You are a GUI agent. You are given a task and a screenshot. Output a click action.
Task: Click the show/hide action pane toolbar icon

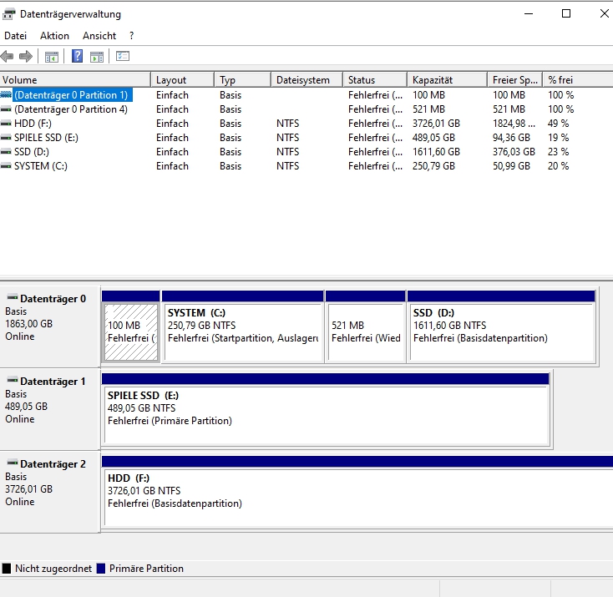(x=97, y=57)
